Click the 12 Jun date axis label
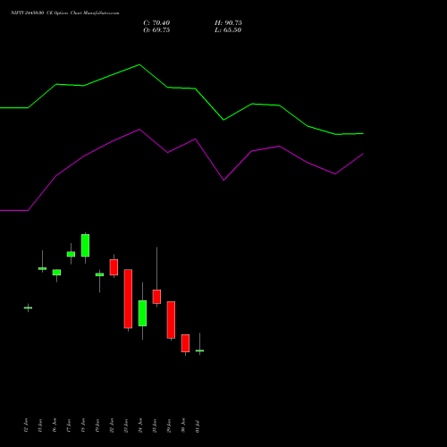Viewport: 447px width, 447px height. pyautogui.click(x=26, y=426)
